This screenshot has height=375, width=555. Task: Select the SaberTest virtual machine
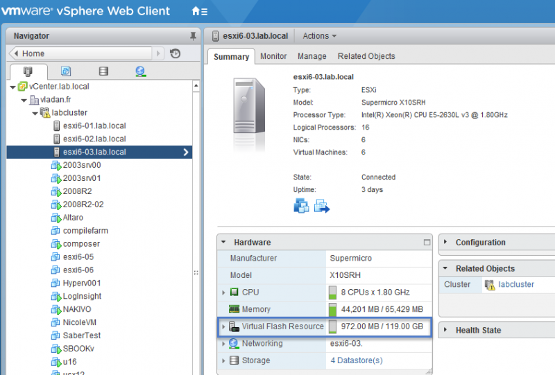(x=82, y=335)
